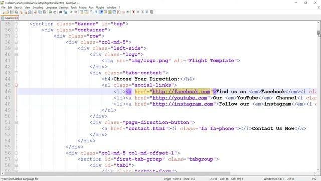Toggle Synchronize Vertical Scrolling button
This screenshot has width=321, height=181.
point(81,12)
